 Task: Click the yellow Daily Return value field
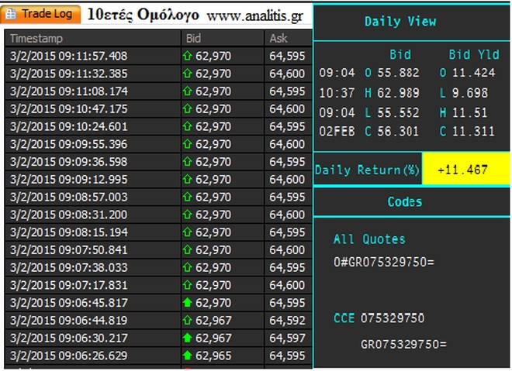click(x=465, y=170)
